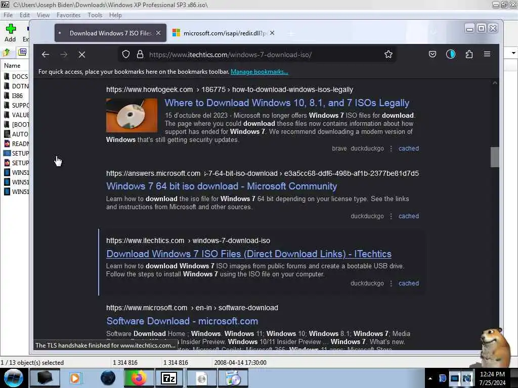
Task: Open the 7-Zip Edit menu
Action: tap(24, 15)
